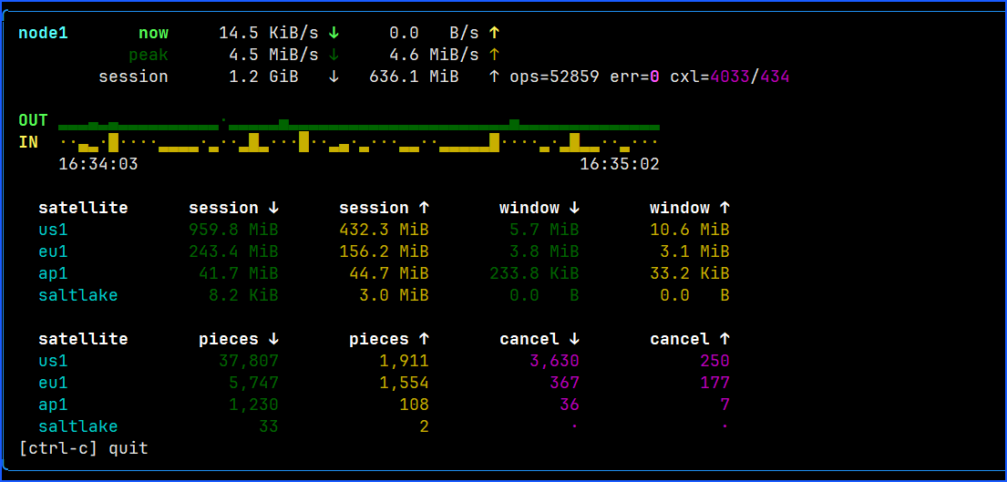
Task: Click the 'peak' row label
Action: [x=149, y=56]
